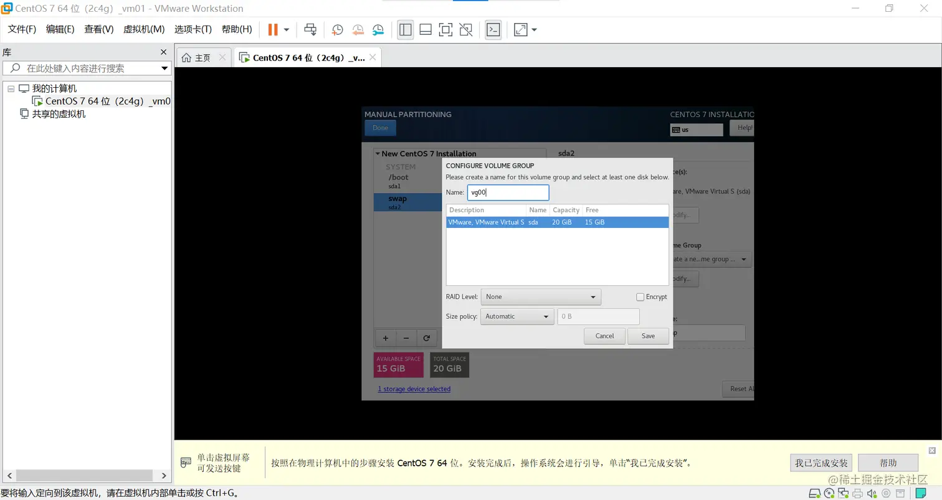Add a mount point with the plus button
The height and width of the screenshot is (500, 942).
[386, 338]
